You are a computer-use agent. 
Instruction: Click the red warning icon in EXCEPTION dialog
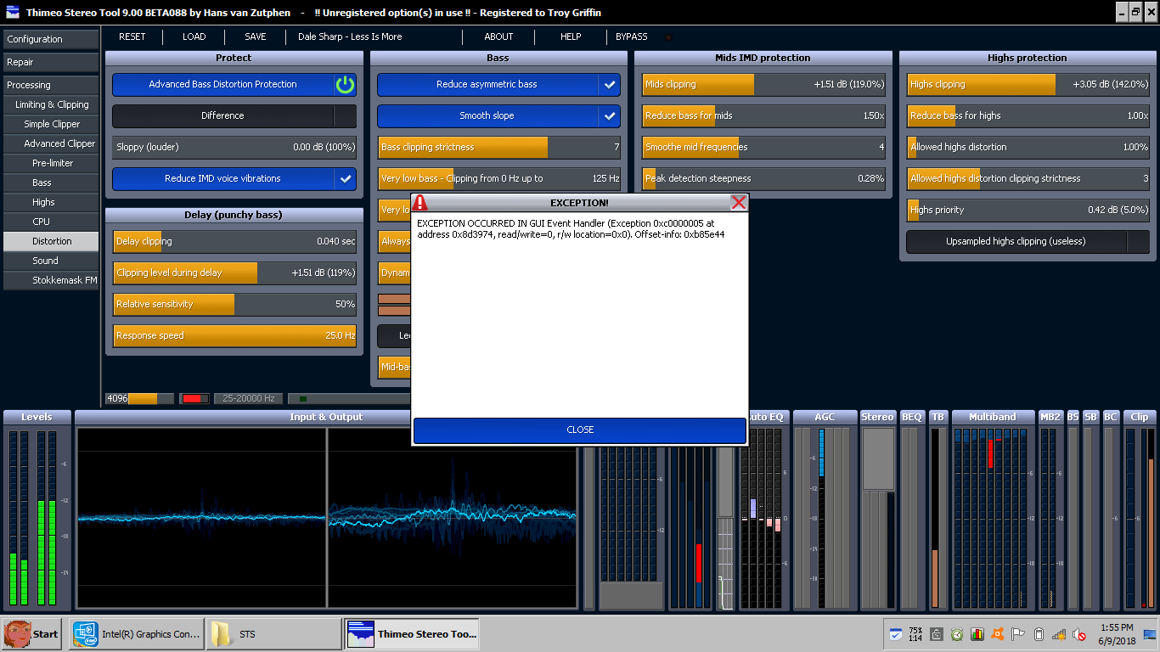pyautogui.click(x=420, y=203)
